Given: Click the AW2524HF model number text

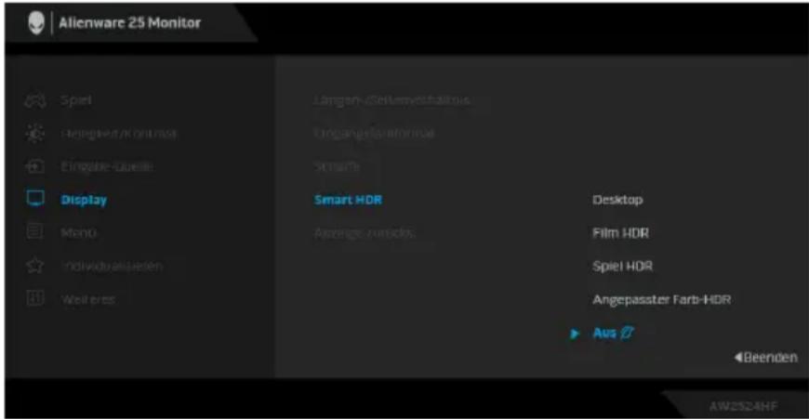Looking at the screenshot, I should pos(744,406).
